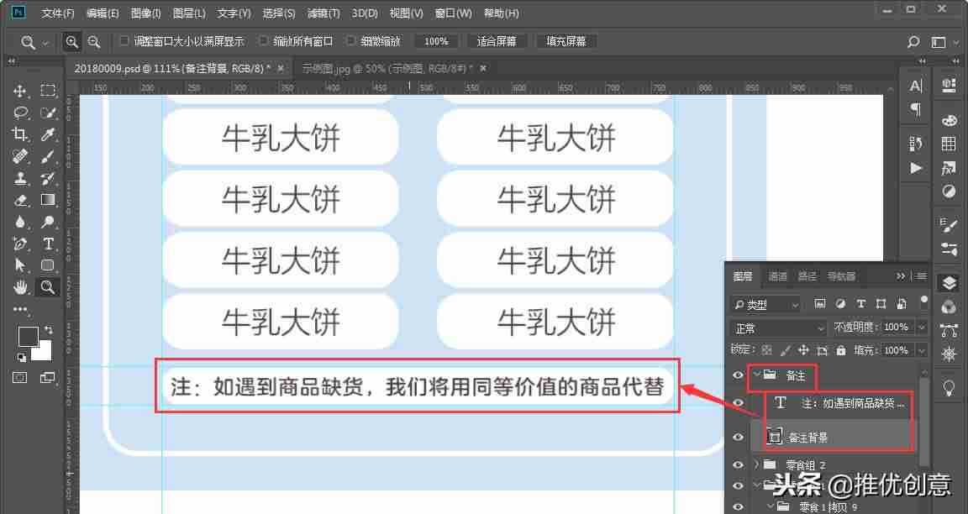Screen dimensions: 968x514
Task: Open the History panel
Action: point(916,144)
